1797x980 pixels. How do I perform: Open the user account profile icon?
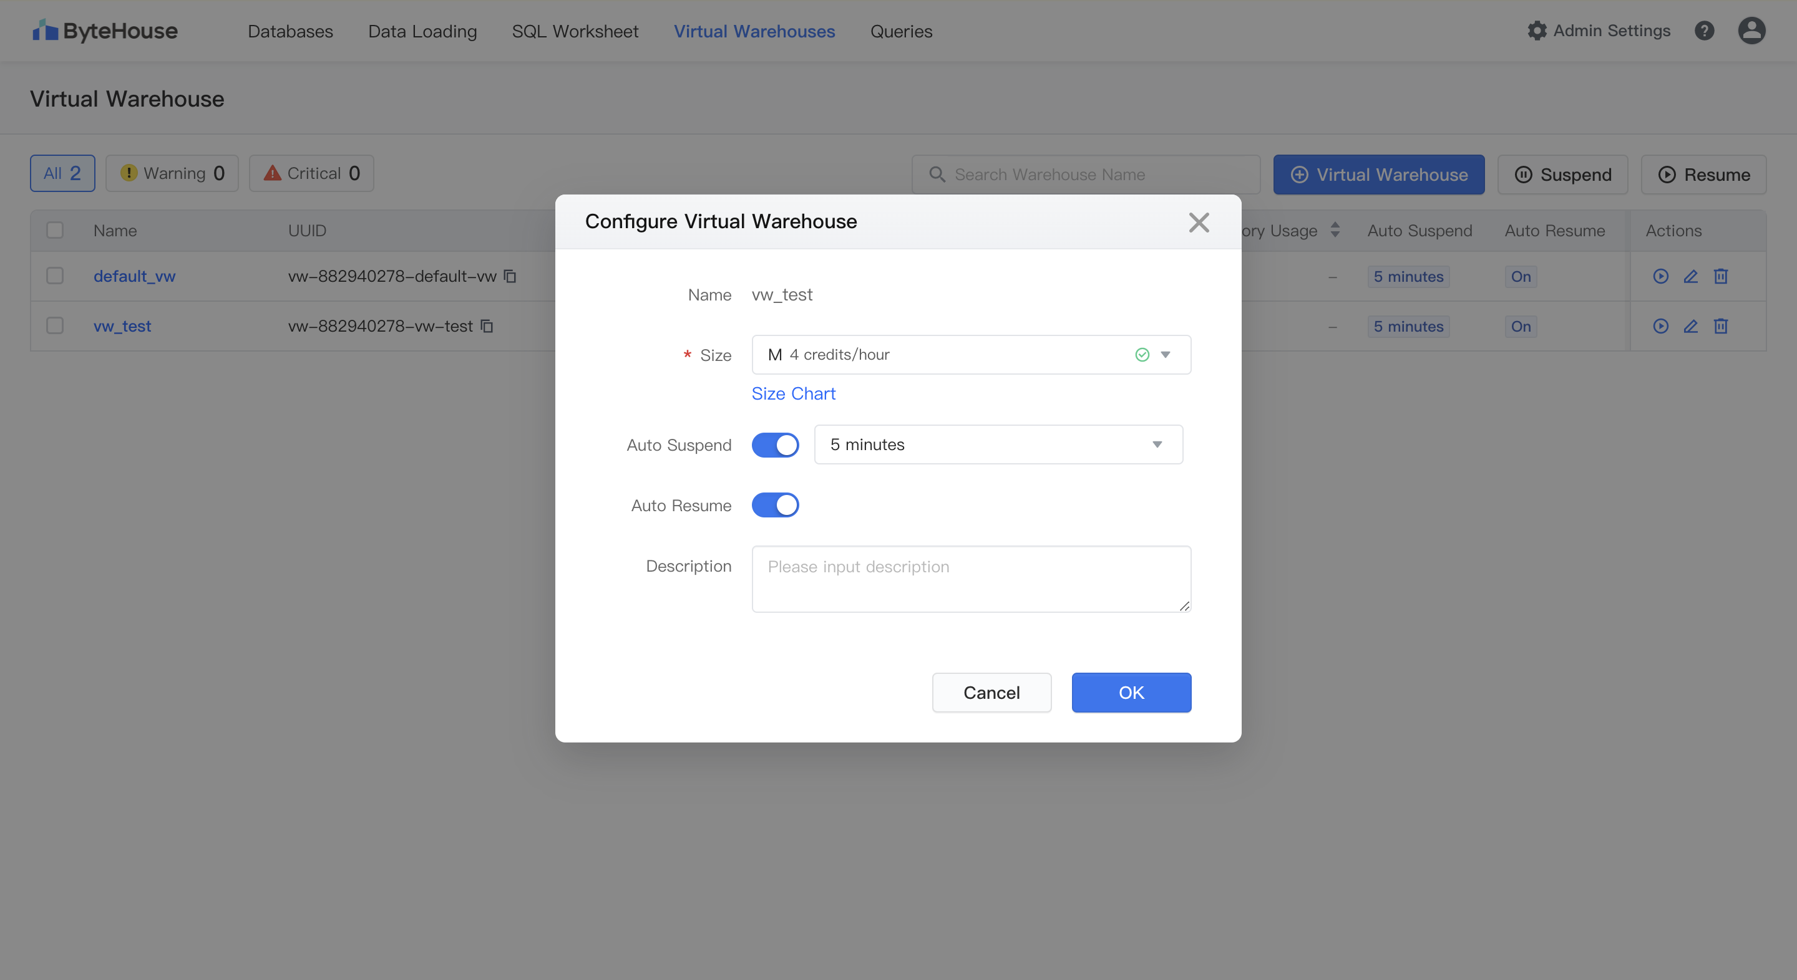1751,31
